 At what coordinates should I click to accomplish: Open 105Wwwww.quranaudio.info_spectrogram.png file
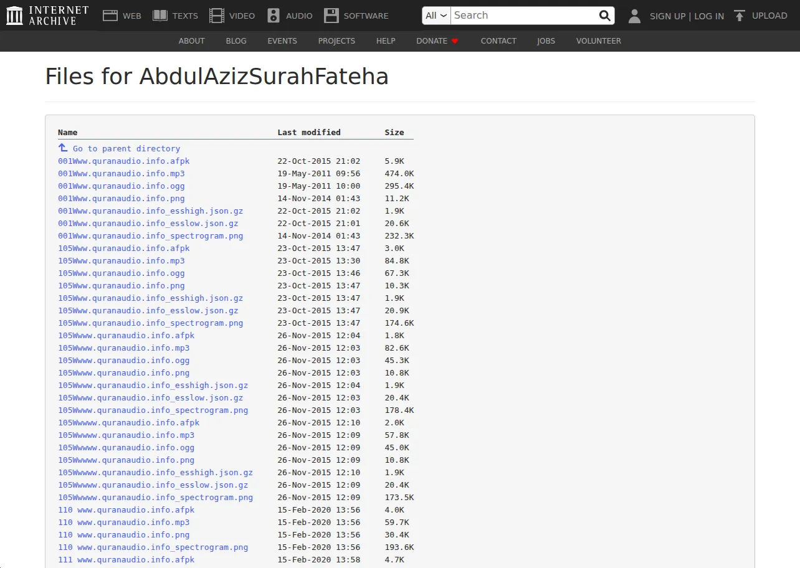pos(156,498)
